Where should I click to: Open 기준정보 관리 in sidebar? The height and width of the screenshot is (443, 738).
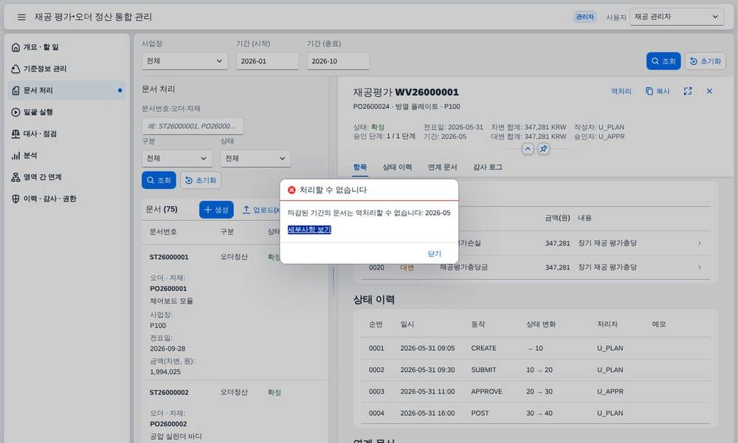(67, 69)
